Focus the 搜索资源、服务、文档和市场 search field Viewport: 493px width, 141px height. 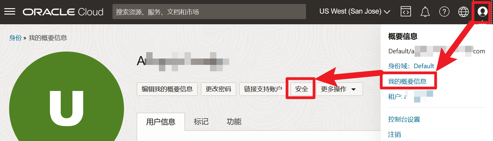tap(209, 12)
